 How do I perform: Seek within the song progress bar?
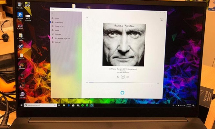(122, 83)
